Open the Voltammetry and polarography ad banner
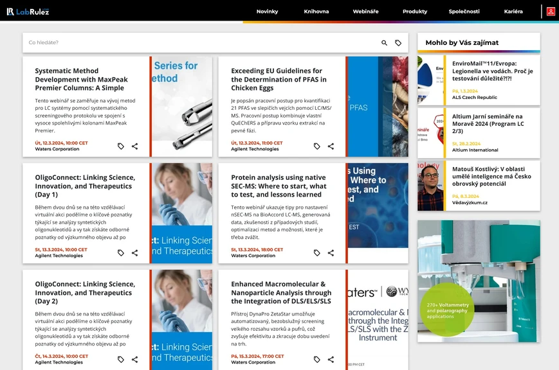The width and height of the screenshot is (559, 370). (x=479, y=281)
